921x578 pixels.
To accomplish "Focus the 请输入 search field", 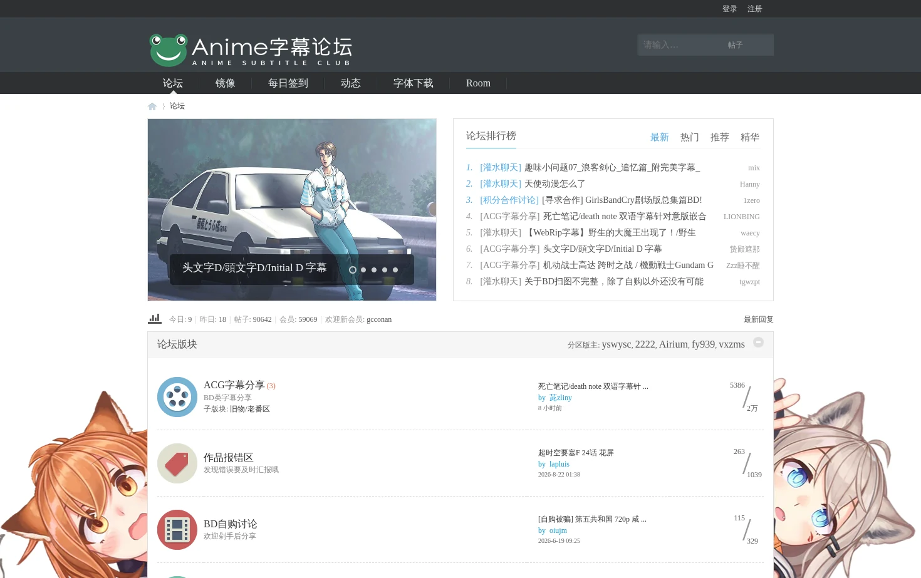I will [680, 45].
